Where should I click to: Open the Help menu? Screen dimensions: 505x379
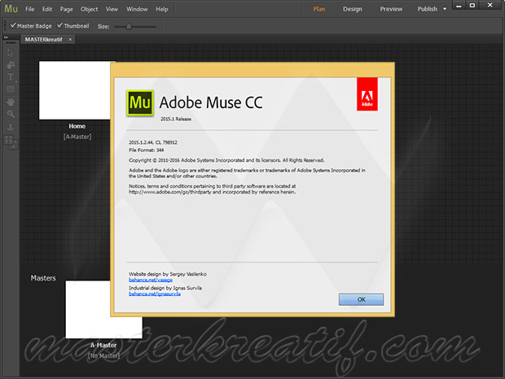[162, 9]
